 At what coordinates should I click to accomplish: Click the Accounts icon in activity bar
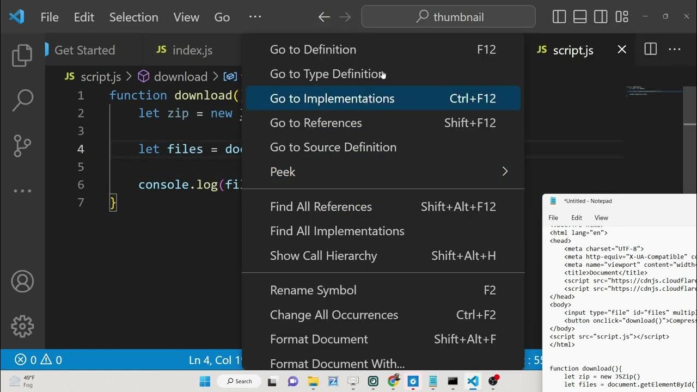(22, 281)
